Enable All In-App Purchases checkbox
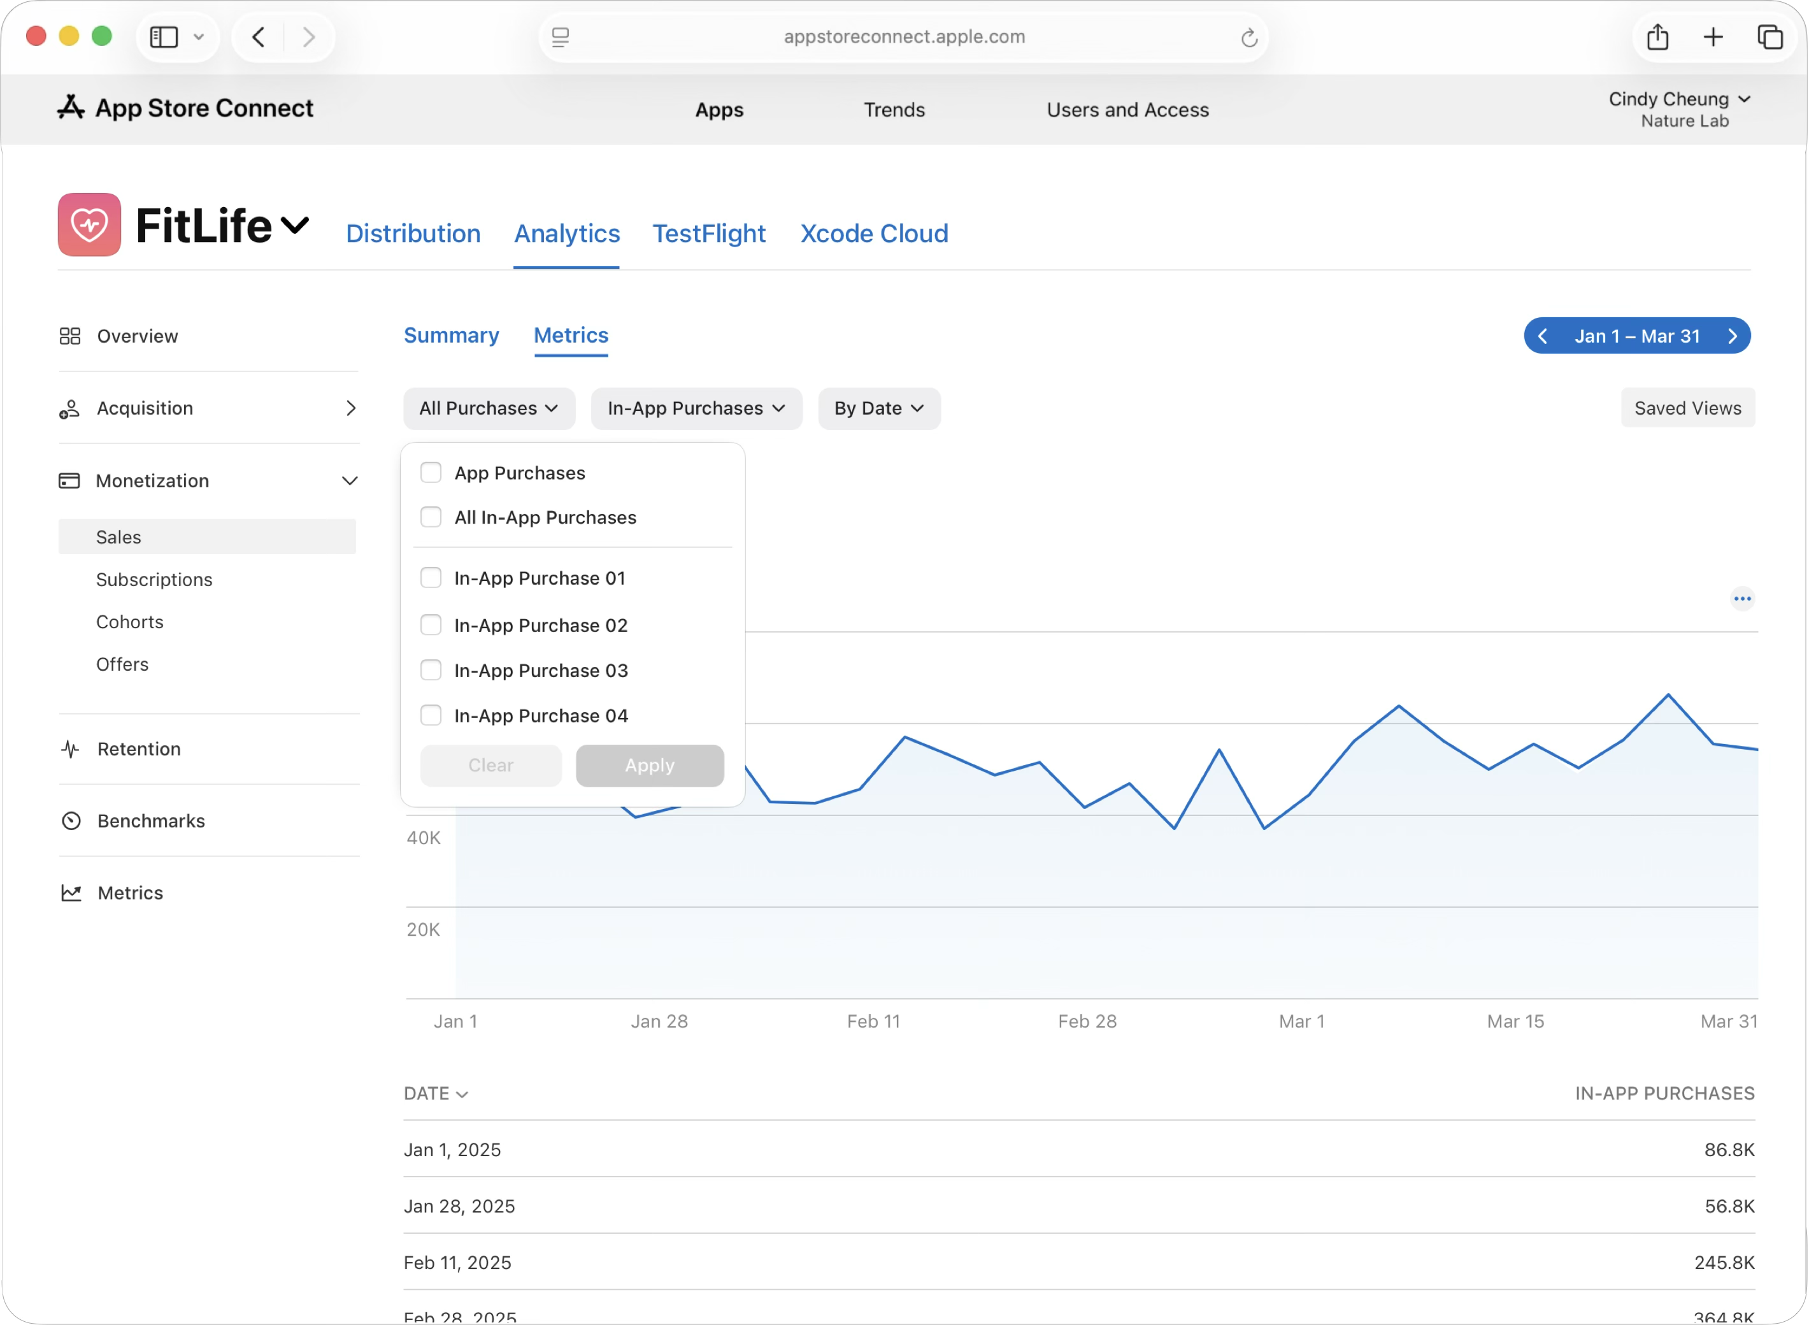 pos(431,517)
